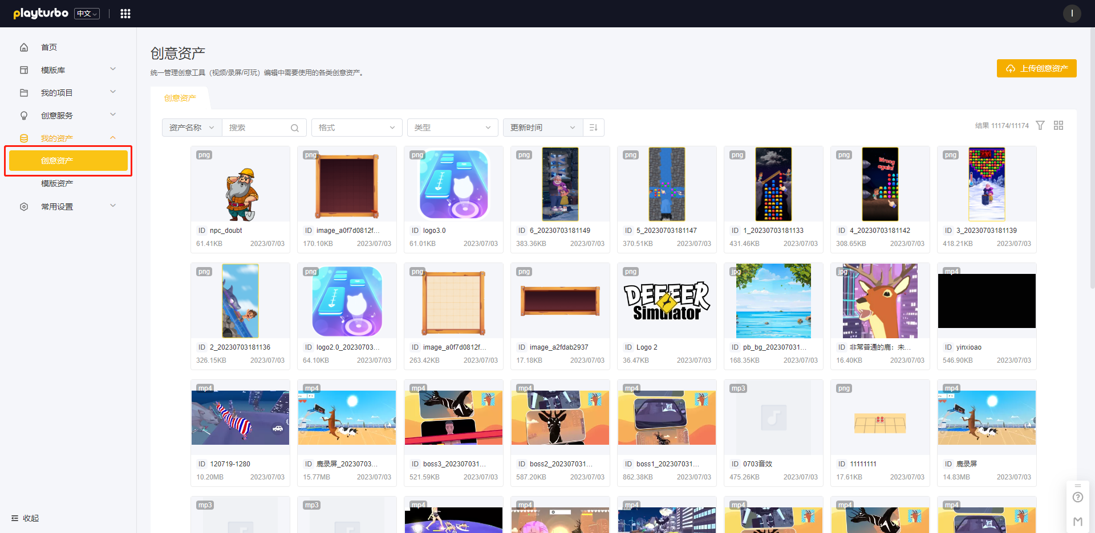Expand the 更新时间 sort dropdown

[542, 128]
